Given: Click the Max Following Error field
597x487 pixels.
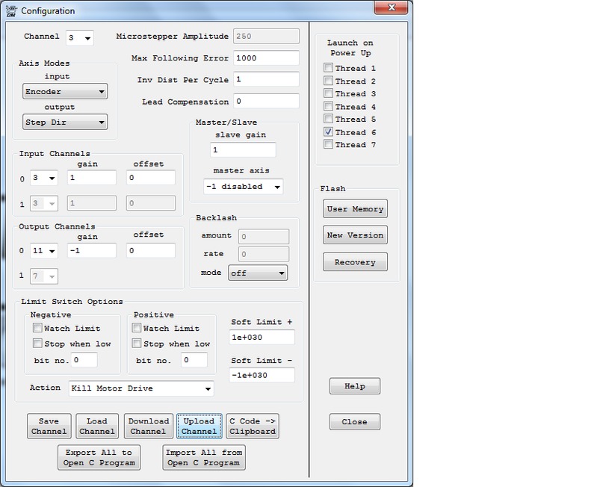Looking at the screenshot, I should pos(266,58).
